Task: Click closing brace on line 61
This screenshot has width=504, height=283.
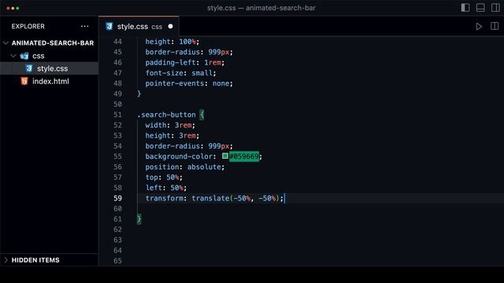Action: (139, 219)
